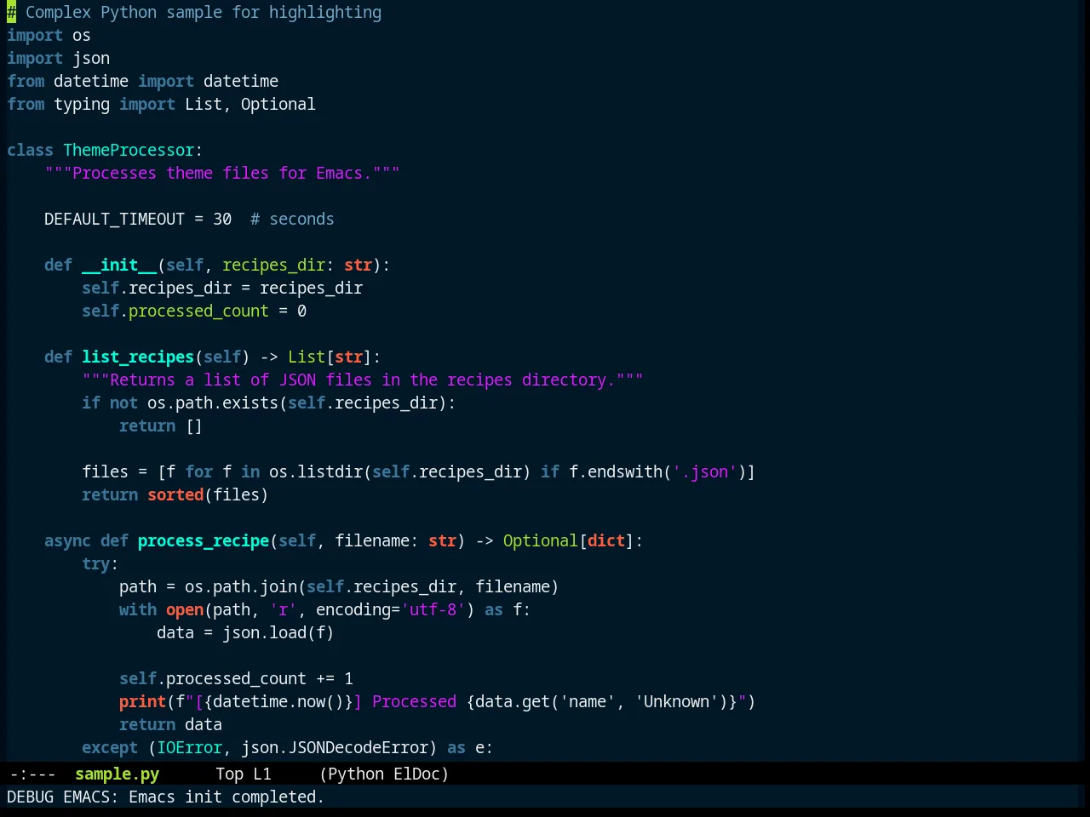Click 'recipes_dir: str' parameter in __init__
Image resolution: width=1090 pixels, height=817 pixels.
coord(297,265)
